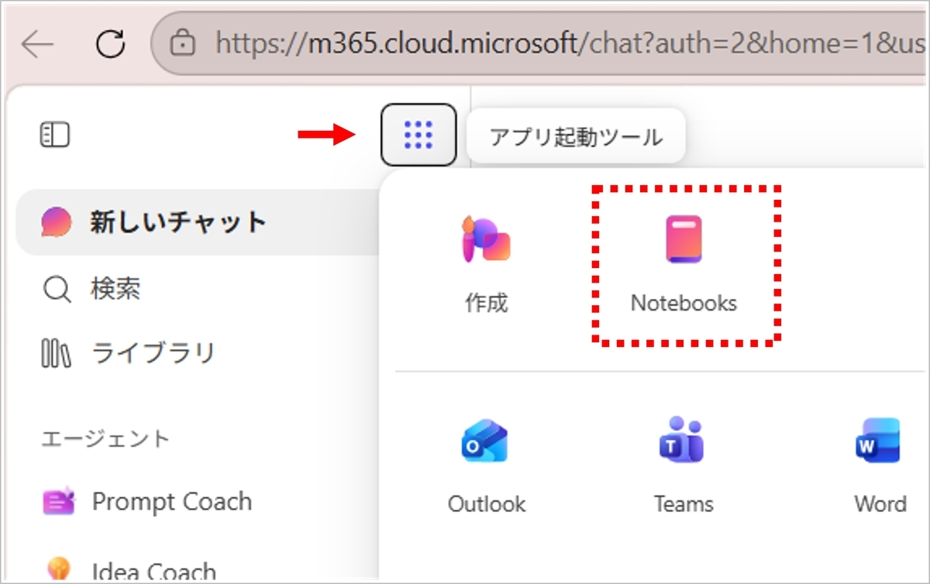Viewport: 930px width, 584px height.
Task: Reload the page in browser
Action: pyautogui.click(x=111, y=44)
